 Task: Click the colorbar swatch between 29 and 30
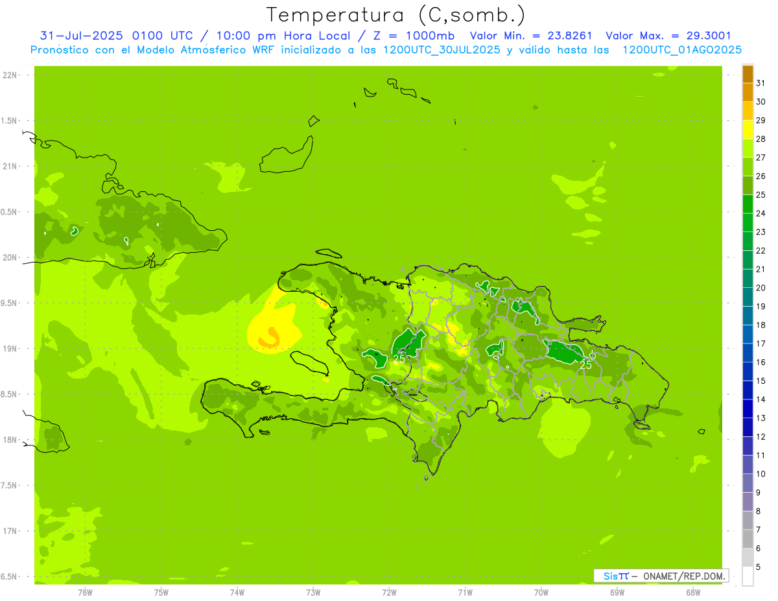coord(748,111)
